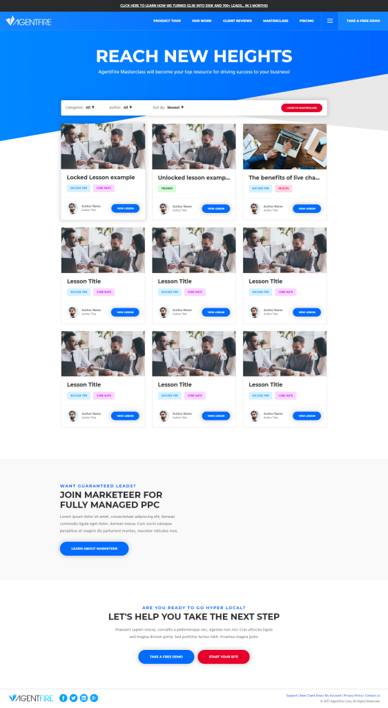Open the Facebook icon in footer
The height and width of the screenshot is (708, 388).
coord(64,698)
